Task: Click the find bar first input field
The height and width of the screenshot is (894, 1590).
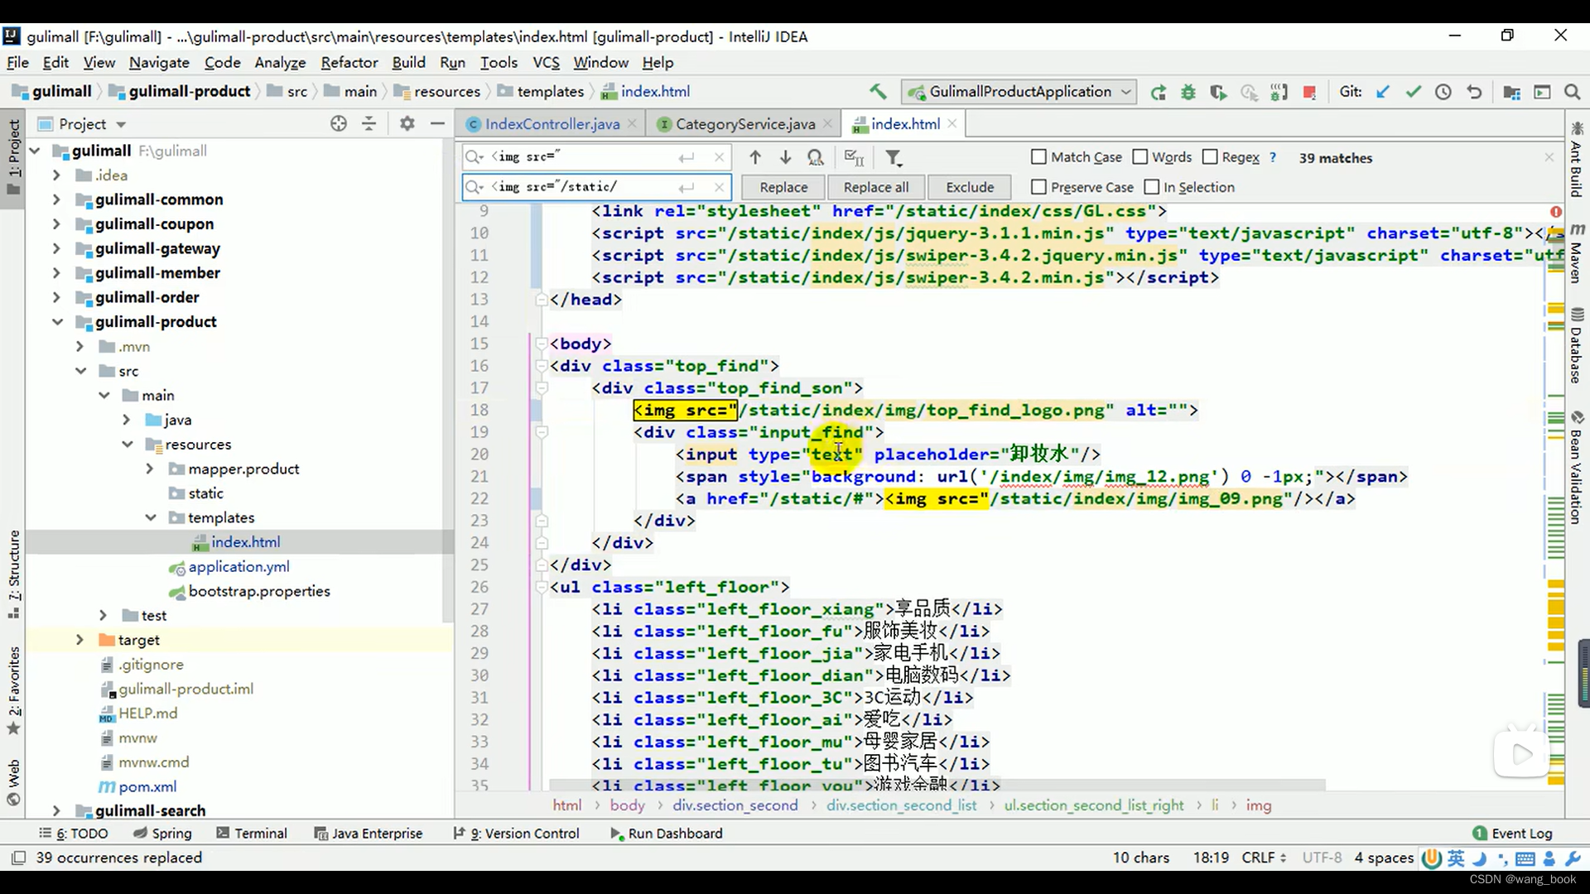Action: [x=584, y=156]
